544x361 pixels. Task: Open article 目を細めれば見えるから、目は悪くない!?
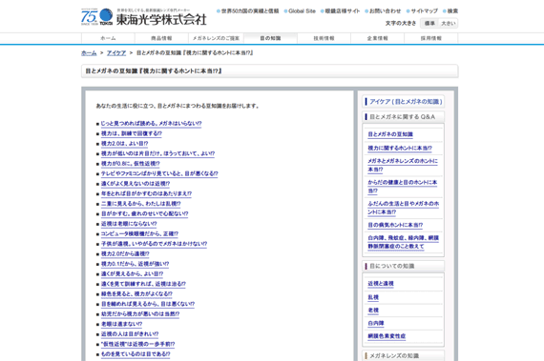point(148,304)
